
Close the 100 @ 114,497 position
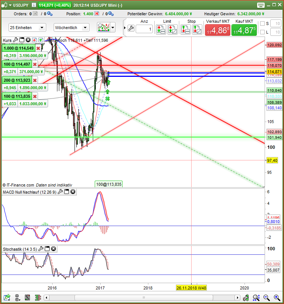[x=35, y=65]
